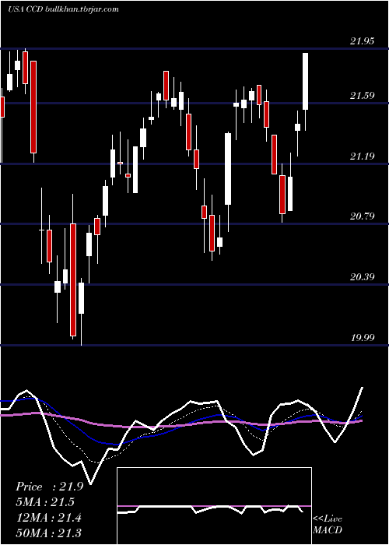The height and width of the screenshot is (545, 389).
Task: Click the 20.79 price level label
Action: tap(362, 216)
